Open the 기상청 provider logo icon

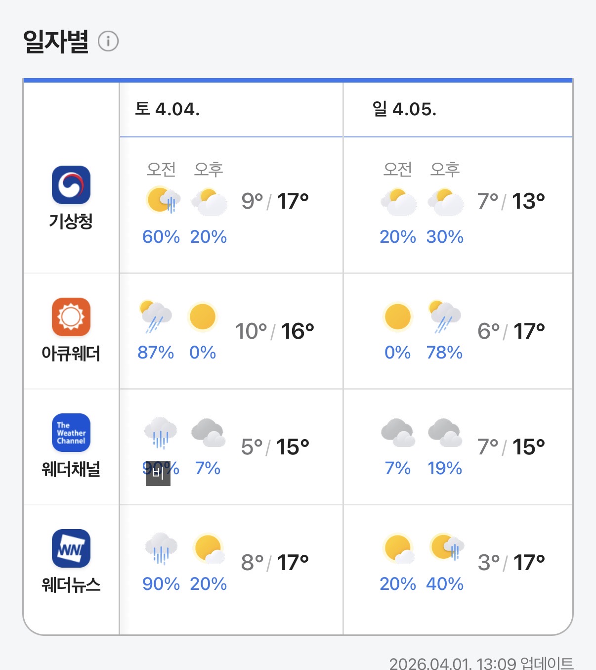(x=71, y=185)
